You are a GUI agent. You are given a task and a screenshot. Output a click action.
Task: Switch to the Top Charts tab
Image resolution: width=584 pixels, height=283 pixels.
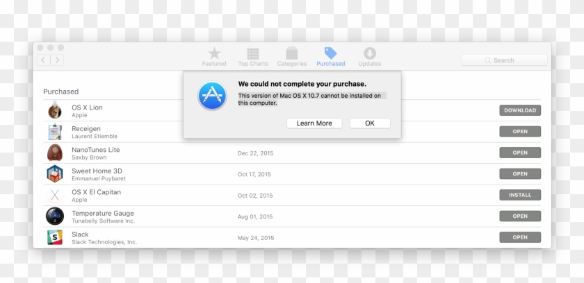click(x=253, y=56)
